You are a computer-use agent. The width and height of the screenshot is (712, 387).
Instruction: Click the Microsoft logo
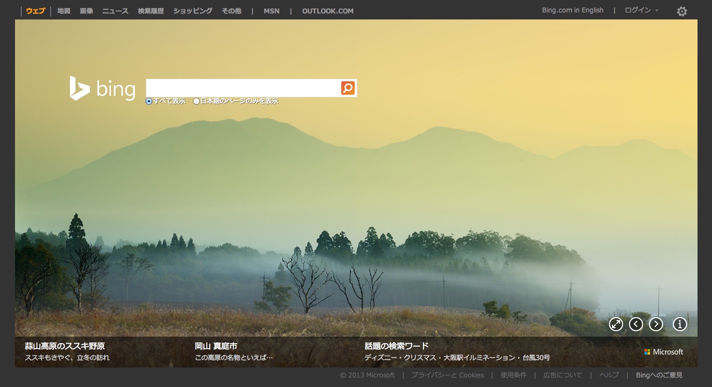click(x=664, y=352)
